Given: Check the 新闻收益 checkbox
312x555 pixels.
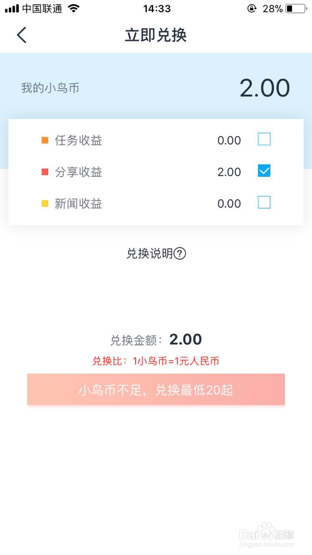Looking at the screenshot, I should 264,203.
